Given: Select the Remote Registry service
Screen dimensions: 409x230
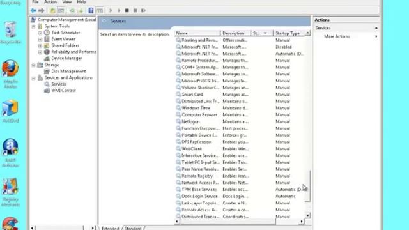Looking at the screenshot, I should click(239, 176).
